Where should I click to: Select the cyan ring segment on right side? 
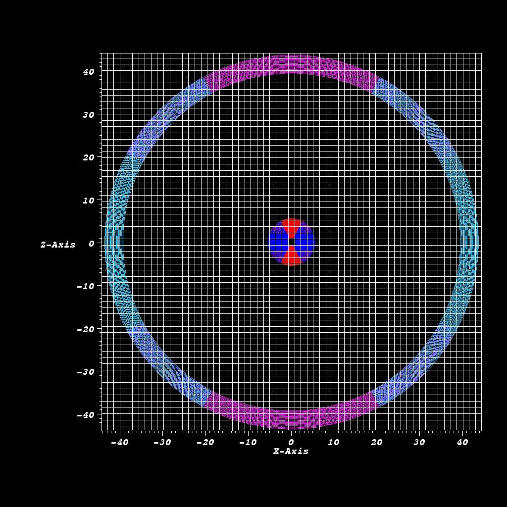pyautogui.click(x=468, y=242)
